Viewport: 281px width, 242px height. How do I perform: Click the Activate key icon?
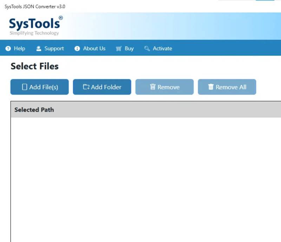(x=147, y=49)
